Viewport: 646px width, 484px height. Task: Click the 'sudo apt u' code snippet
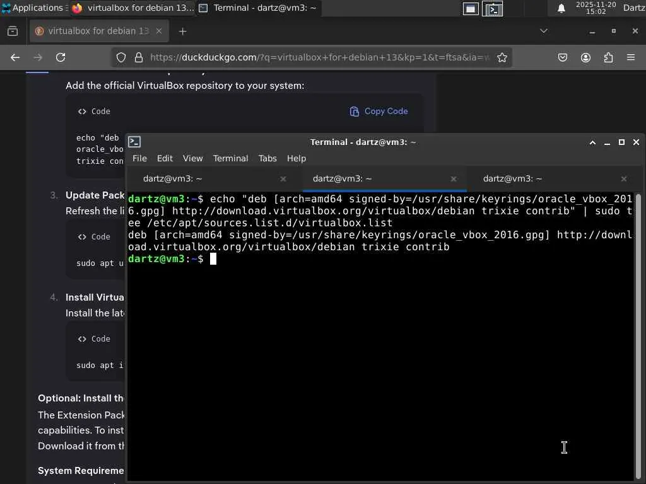pos(100,263)
